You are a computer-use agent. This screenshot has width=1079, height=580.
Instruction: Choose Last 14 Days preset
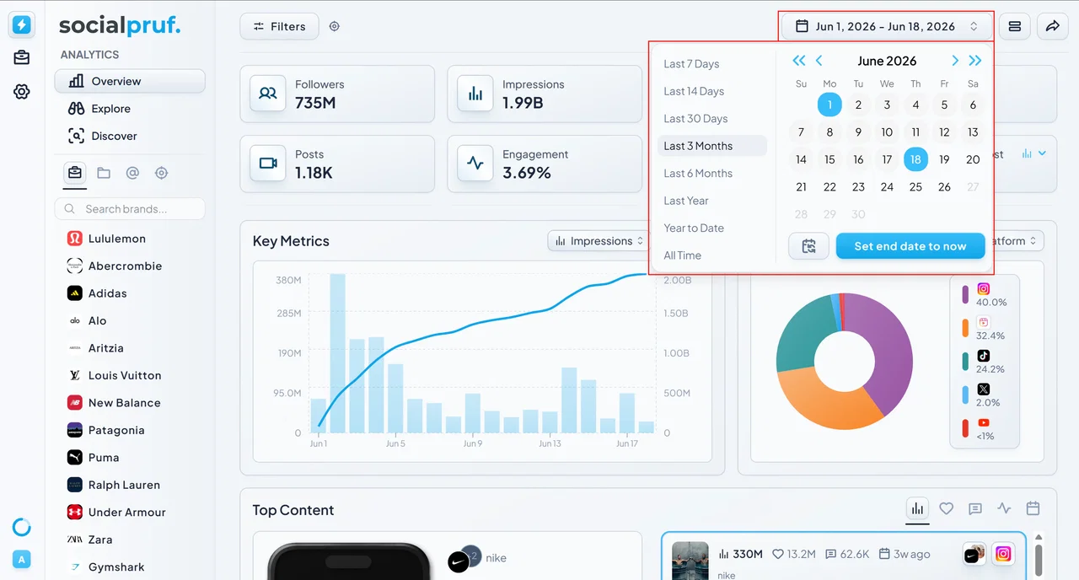click(x=711, y=91)
